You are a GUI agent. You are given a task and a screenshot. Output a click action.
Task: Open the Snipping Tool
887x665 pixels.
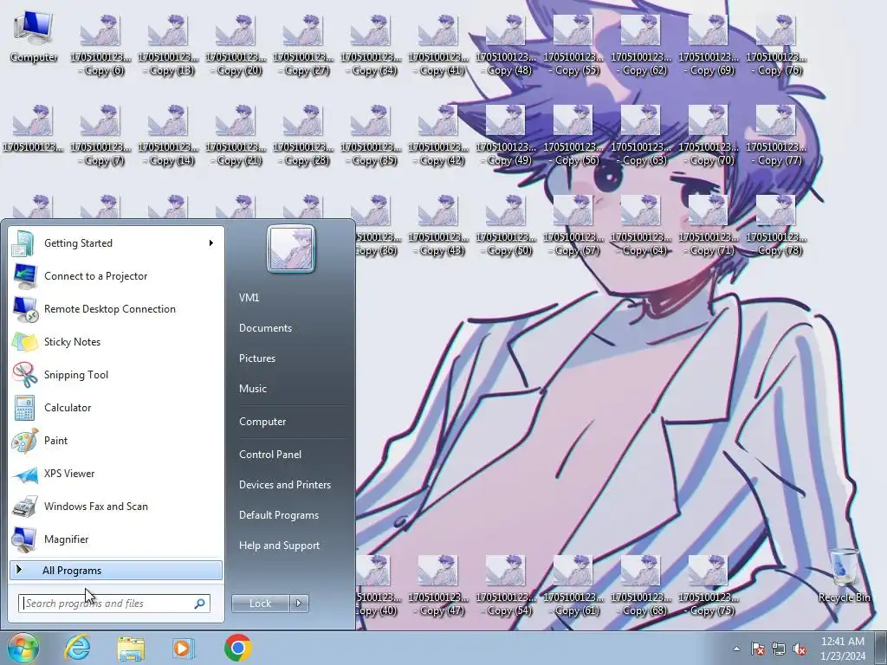[x=116, y=374]
